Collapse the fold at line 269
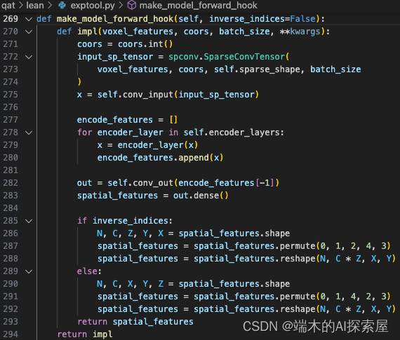 [29, 19]
